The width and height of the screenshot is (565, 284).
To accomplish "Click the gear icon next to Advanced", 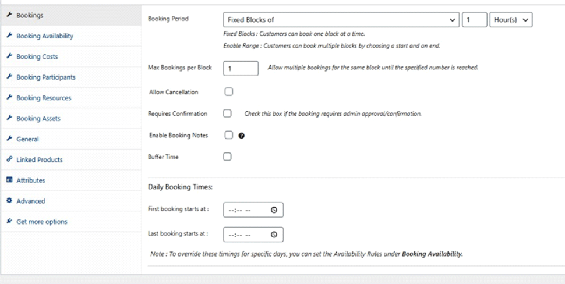I will [x=9, y=201].
